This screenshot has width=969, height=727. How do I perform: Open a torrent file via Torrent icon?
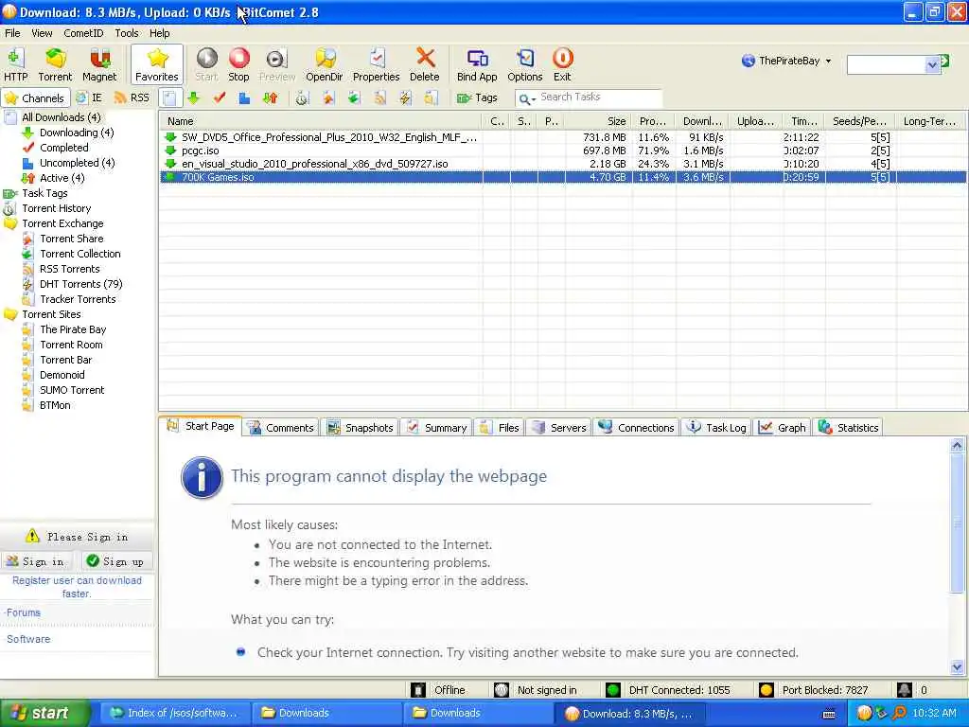pyautogui.click(x=55, y=64)
